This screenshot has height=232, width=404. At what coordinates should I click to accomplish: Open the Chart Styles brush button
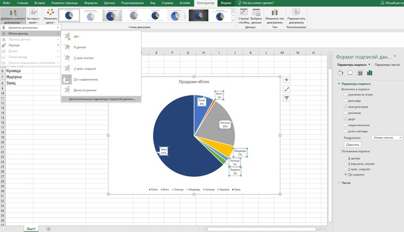(x=286, y=89)
